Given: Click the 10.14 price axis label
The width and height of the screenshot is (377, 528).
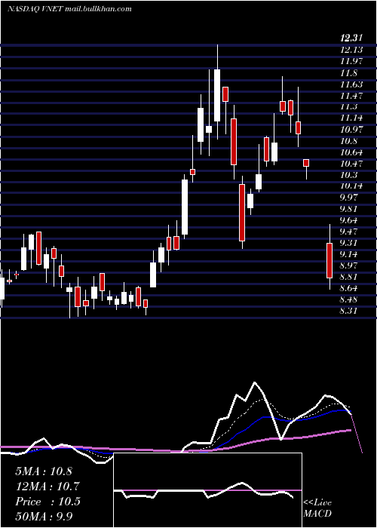Looking at the screenshot, I should pyautogui.click(x=351, y=186).
